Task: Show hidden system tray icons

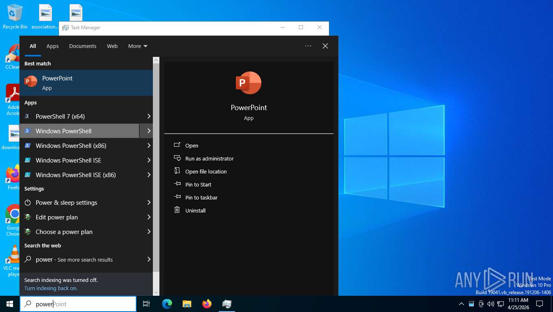Action: (462, 304)
